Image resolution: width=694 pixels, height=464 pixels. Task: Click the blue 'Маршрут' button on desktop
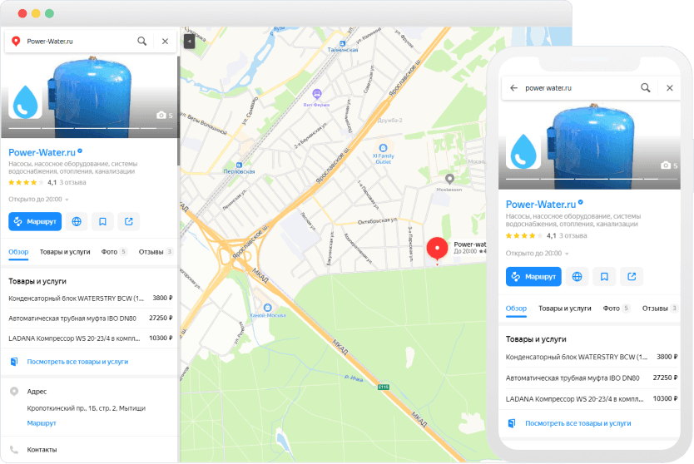point(35,221)
